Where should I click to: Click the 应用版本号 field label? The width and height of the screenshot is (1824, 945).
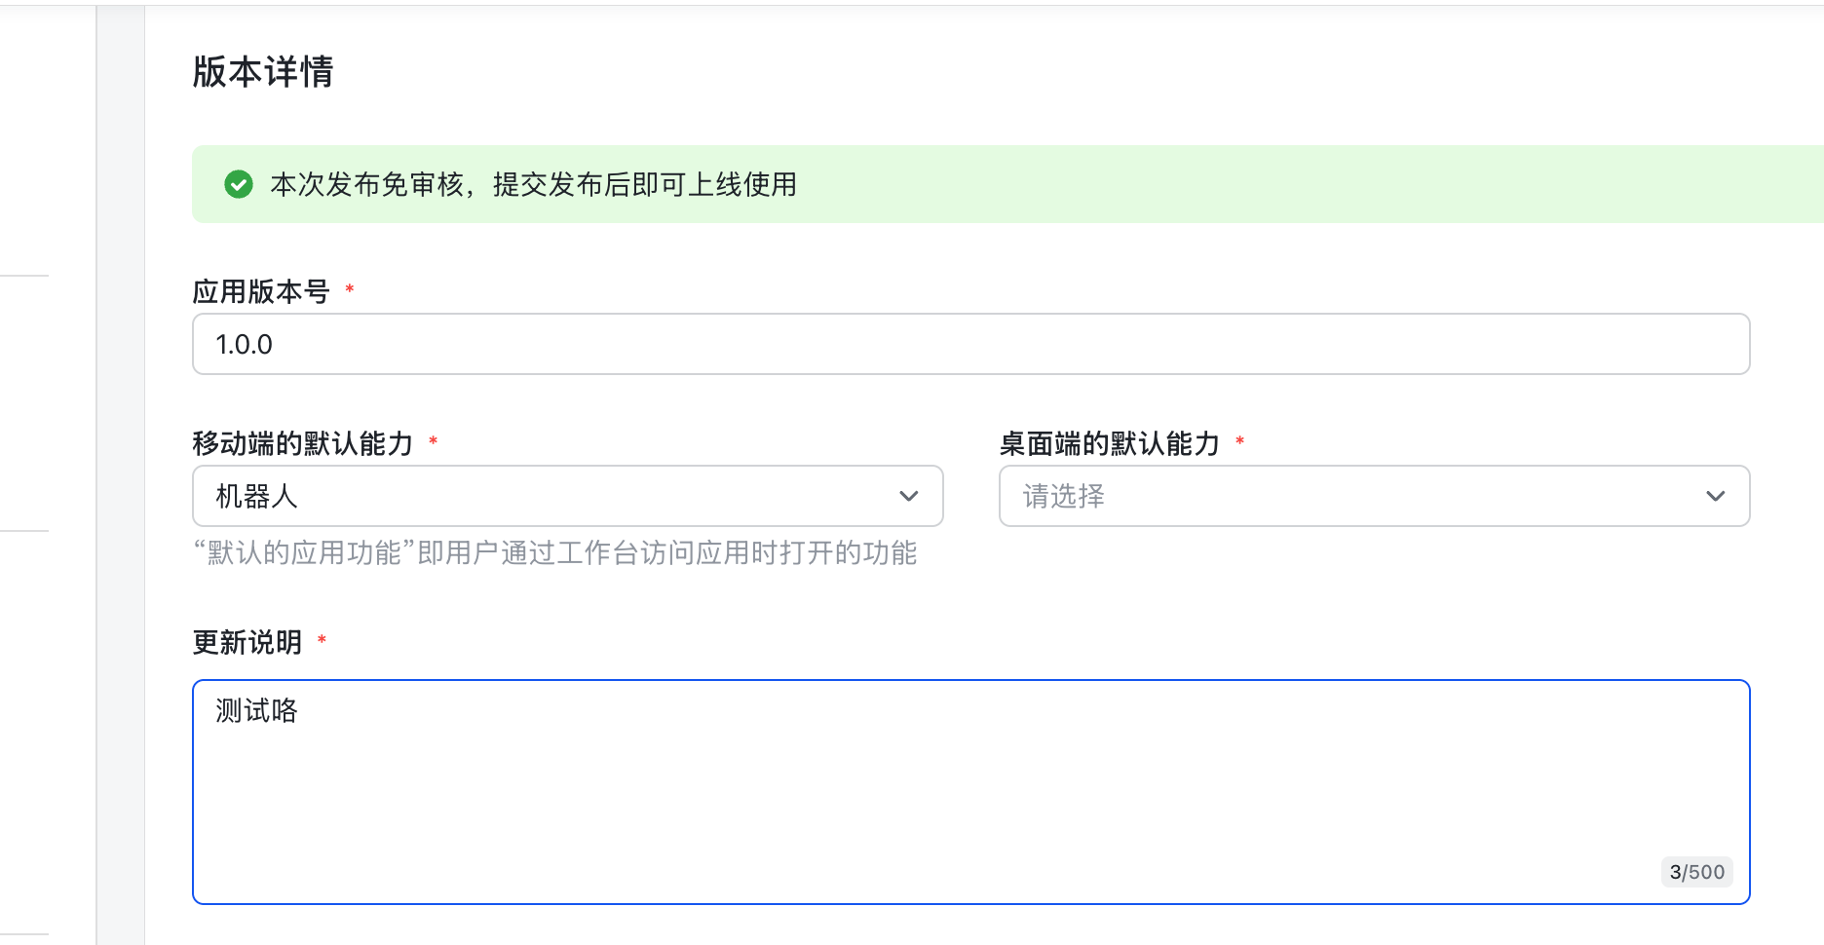coord(263,289)
